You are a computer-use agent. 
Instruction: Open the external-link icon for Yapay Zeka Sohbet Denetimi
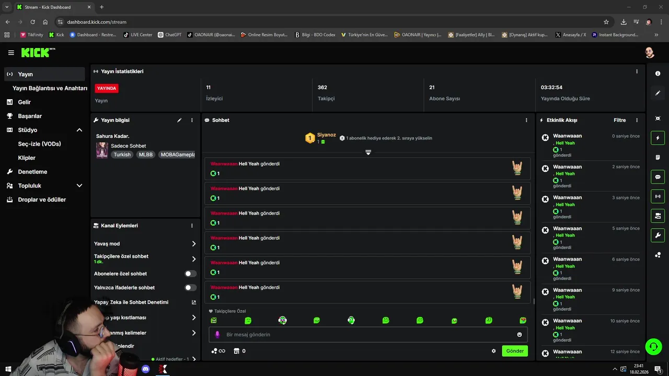click(x=194, y=302)
